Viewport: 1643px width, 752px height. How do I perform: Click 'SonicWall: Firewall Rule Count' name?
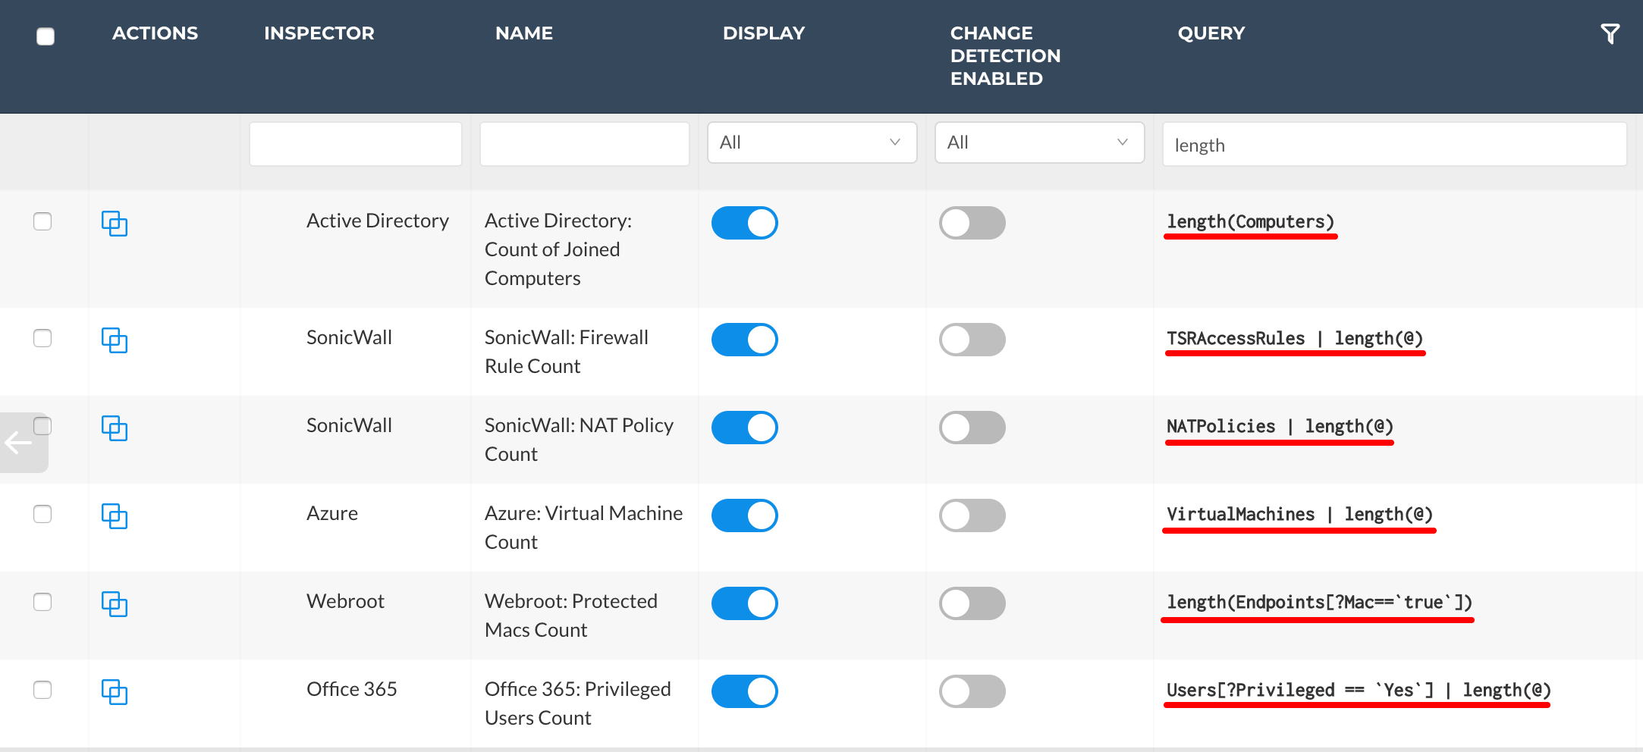pyautogui.click(x=567, y=352)
